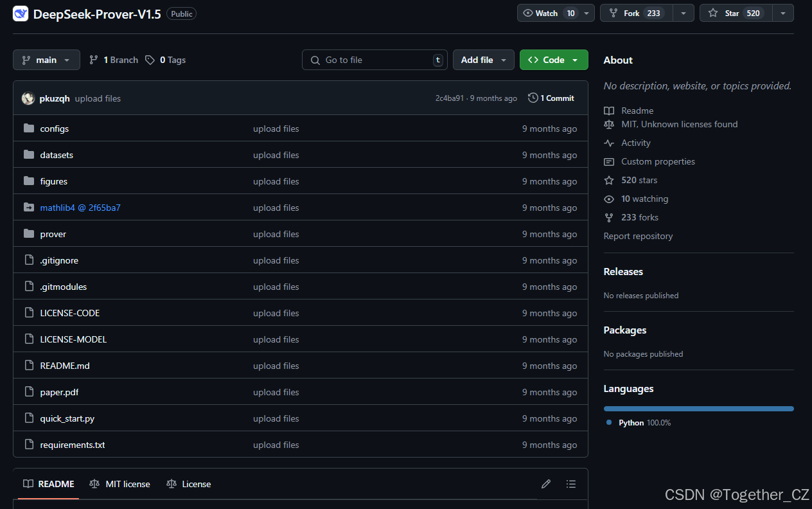Open the figures folder name link

point(53,181)
